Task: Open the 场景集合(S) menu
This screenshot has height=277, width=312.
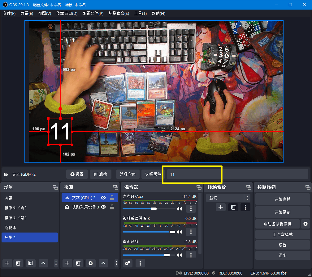Action: pyautogui.click(x=119, y=14)
